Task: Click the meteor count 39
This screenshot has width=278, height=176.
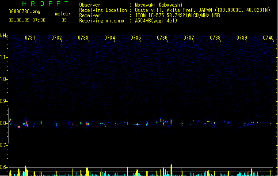Action: [64, 20]
